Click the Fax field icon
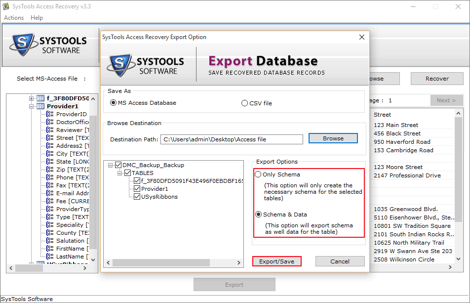The height and width of the screenshot is (303, 470). click(50, 185)
